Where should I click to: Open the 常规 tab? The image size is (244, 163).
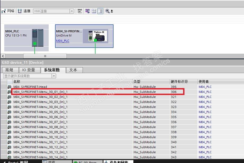[x=10, y=70]
